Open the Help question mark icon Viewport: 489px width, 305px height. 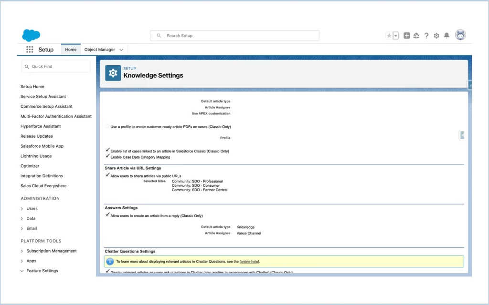click(426, 35)
